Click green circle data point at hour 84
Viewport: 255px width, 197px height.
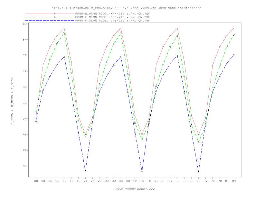[x=234, y=35]
